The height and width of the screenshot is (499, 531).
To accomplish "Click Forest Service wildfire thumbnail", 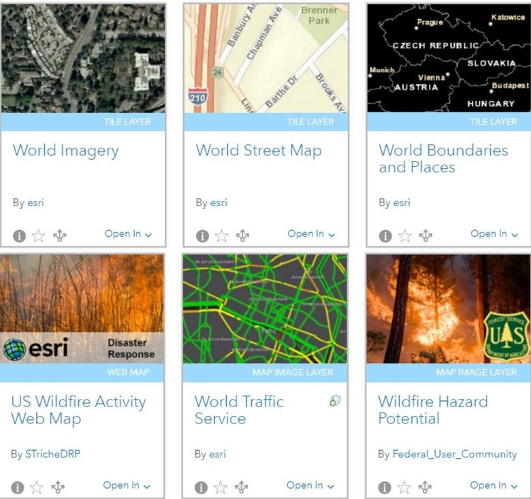I will tap(449, 309).
